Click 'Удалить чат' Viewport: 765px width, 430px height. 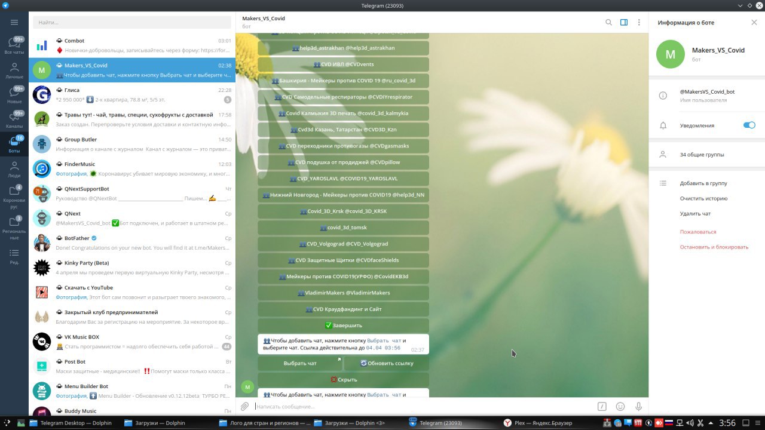(x=695, y=213)
